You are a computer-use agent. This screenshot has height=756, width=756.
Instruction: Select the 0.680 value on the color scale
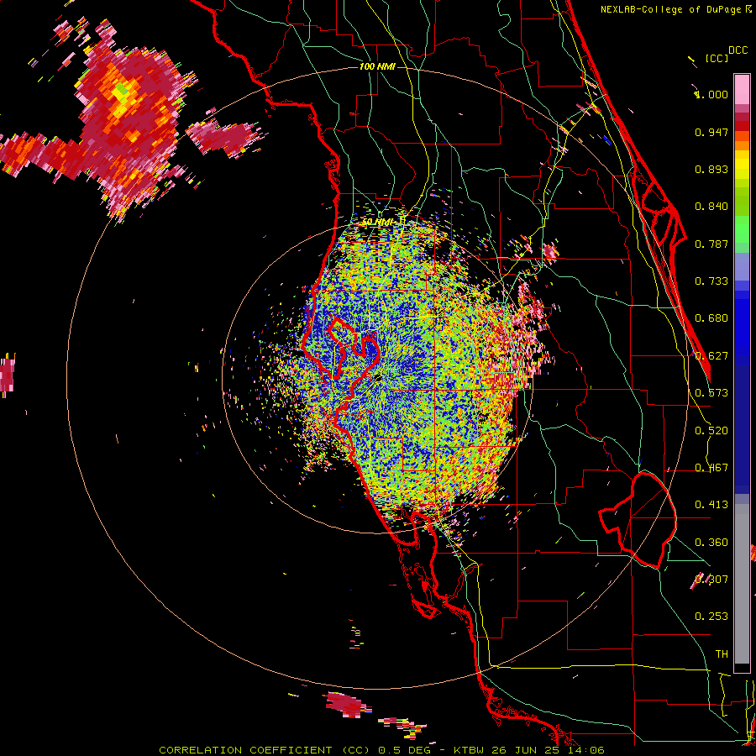pyautogui.click(x=711, y=318)
